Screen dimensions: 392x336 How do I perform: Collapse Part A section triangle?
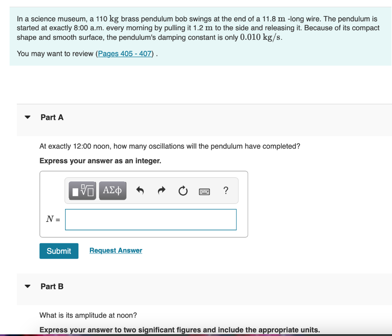[x=28, y=117]
